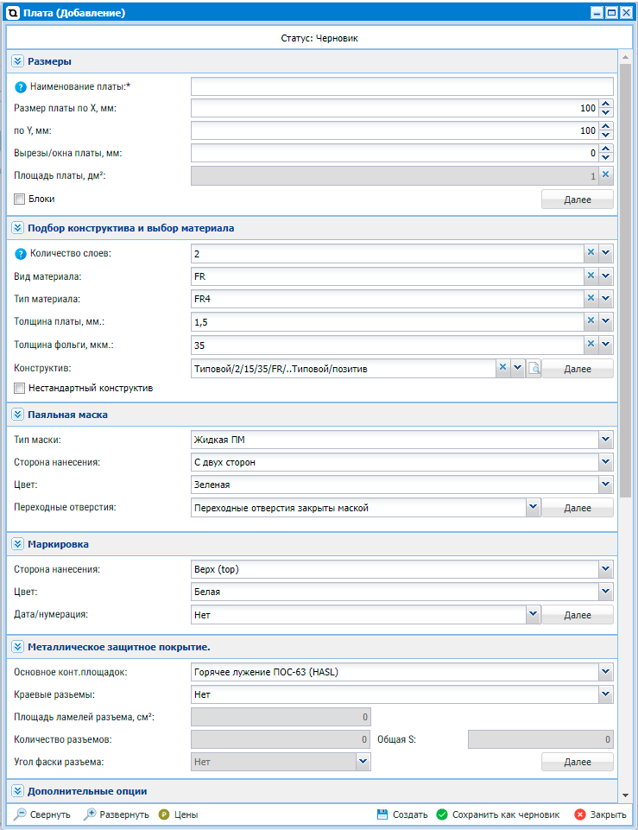Collapse the Маркировка section
Screen dimensions: 638x830
click(18, 545)
